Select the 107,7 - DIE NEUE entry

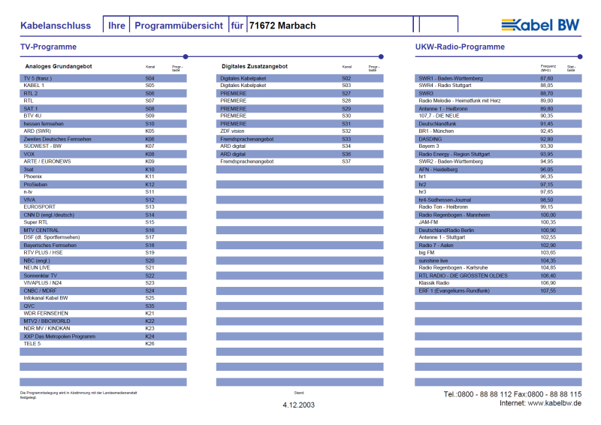pyautogui.click(x=439, y=116)
